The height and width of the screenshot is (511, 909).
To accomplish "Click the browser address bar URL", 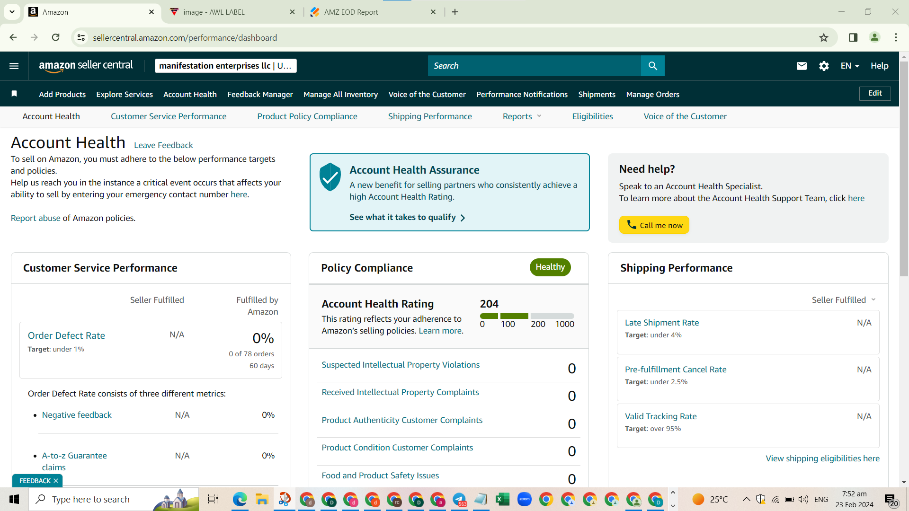I will point(185,38).
